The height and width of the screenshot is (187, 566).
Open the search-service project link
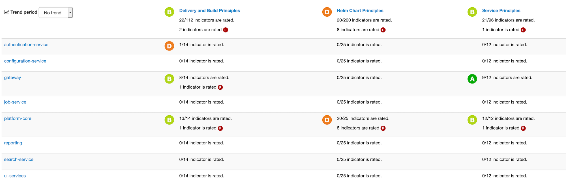click(19, 159)
